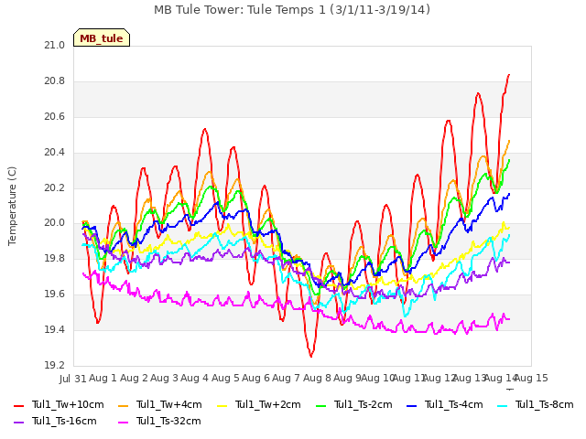The image size is (586, 439).
Task: Click y-axis tick 20.8
Action: pos(55,81)
